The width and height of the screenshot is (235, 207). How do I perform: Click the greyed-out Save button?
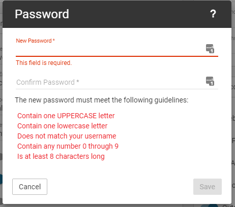pyautogui.click(x=208, y=187)
